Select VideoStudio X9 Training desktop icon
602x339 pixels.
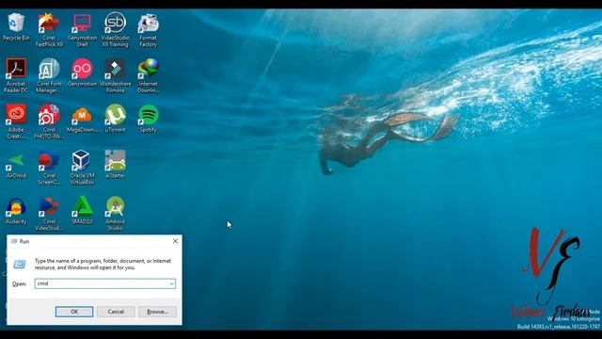[115, 30]
